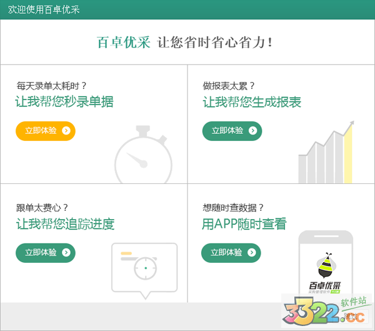
Task: Click the question 跟单太费心？
Action: (x=42, y=208)
